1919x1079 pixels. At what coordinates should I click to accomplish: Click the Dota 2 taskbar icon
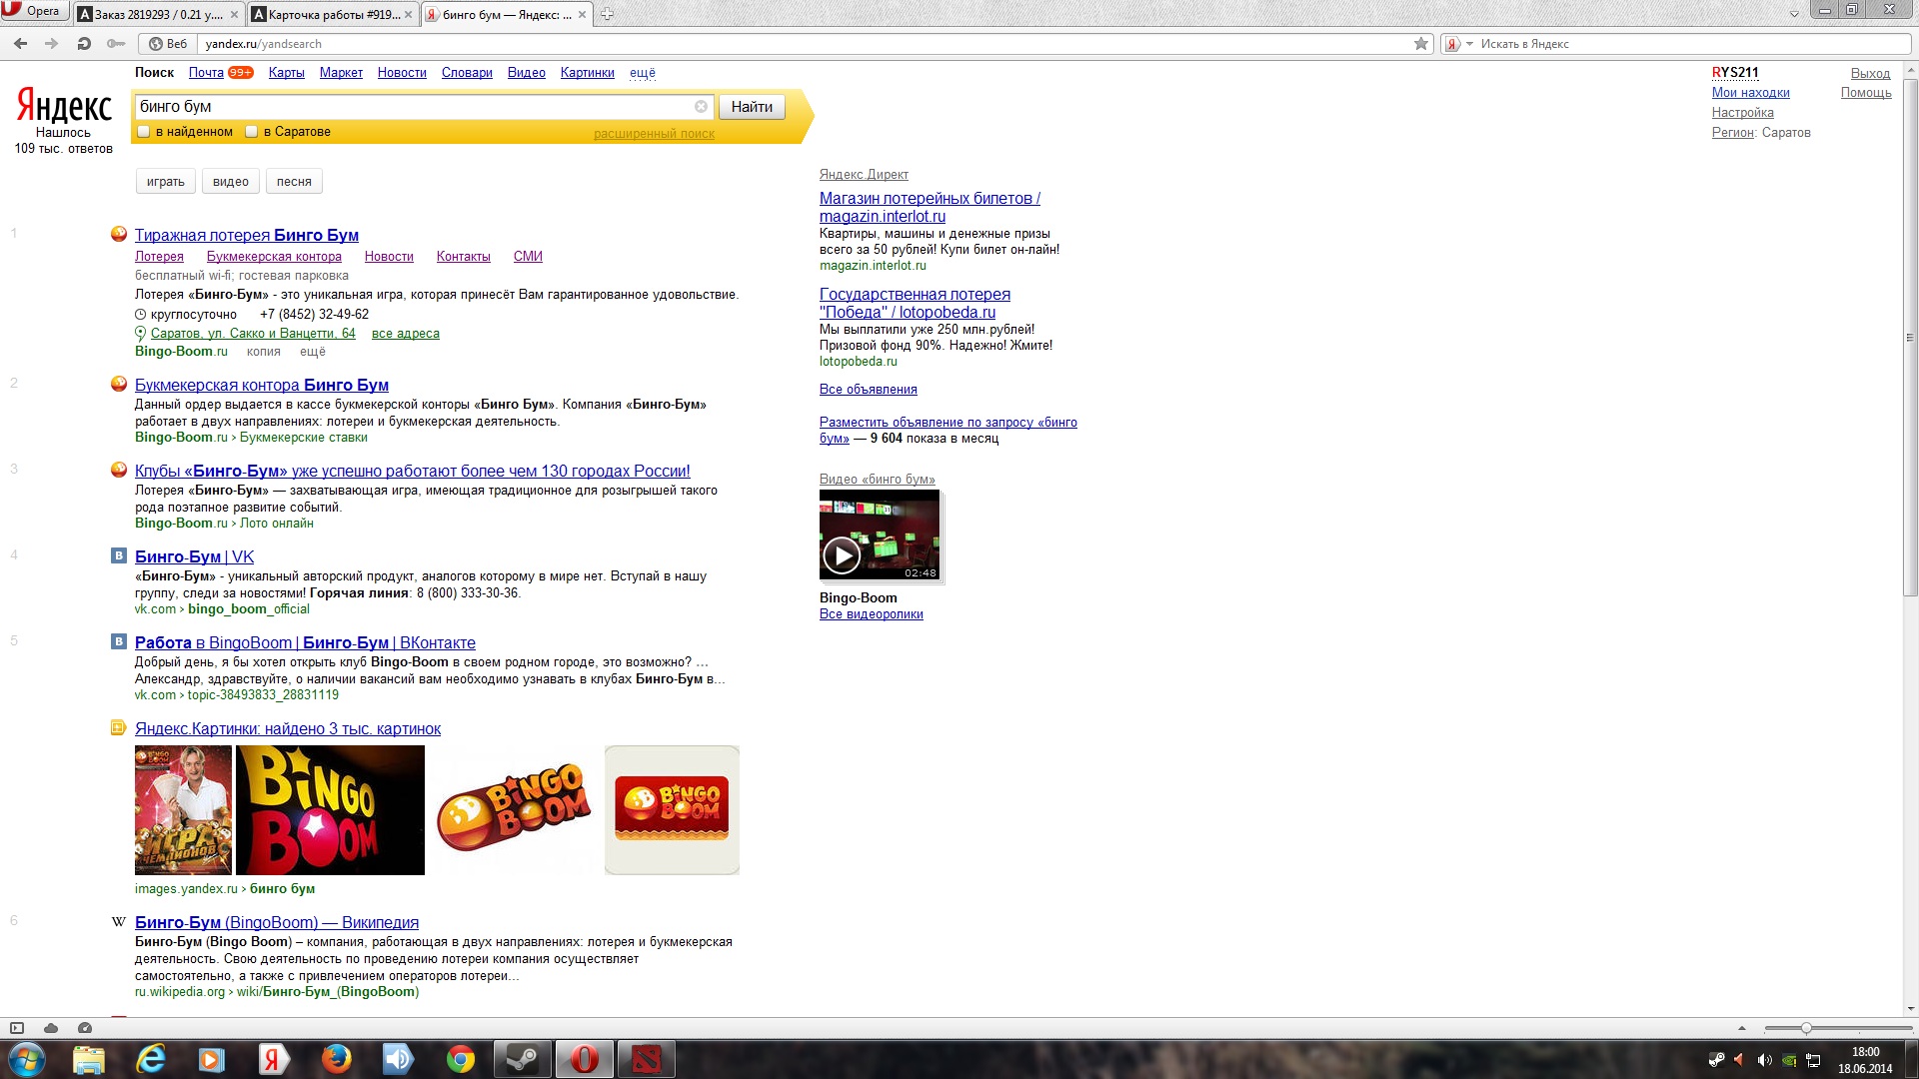pos(646,1059)
